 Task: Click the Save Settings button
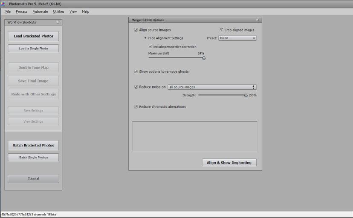point(33,110)
